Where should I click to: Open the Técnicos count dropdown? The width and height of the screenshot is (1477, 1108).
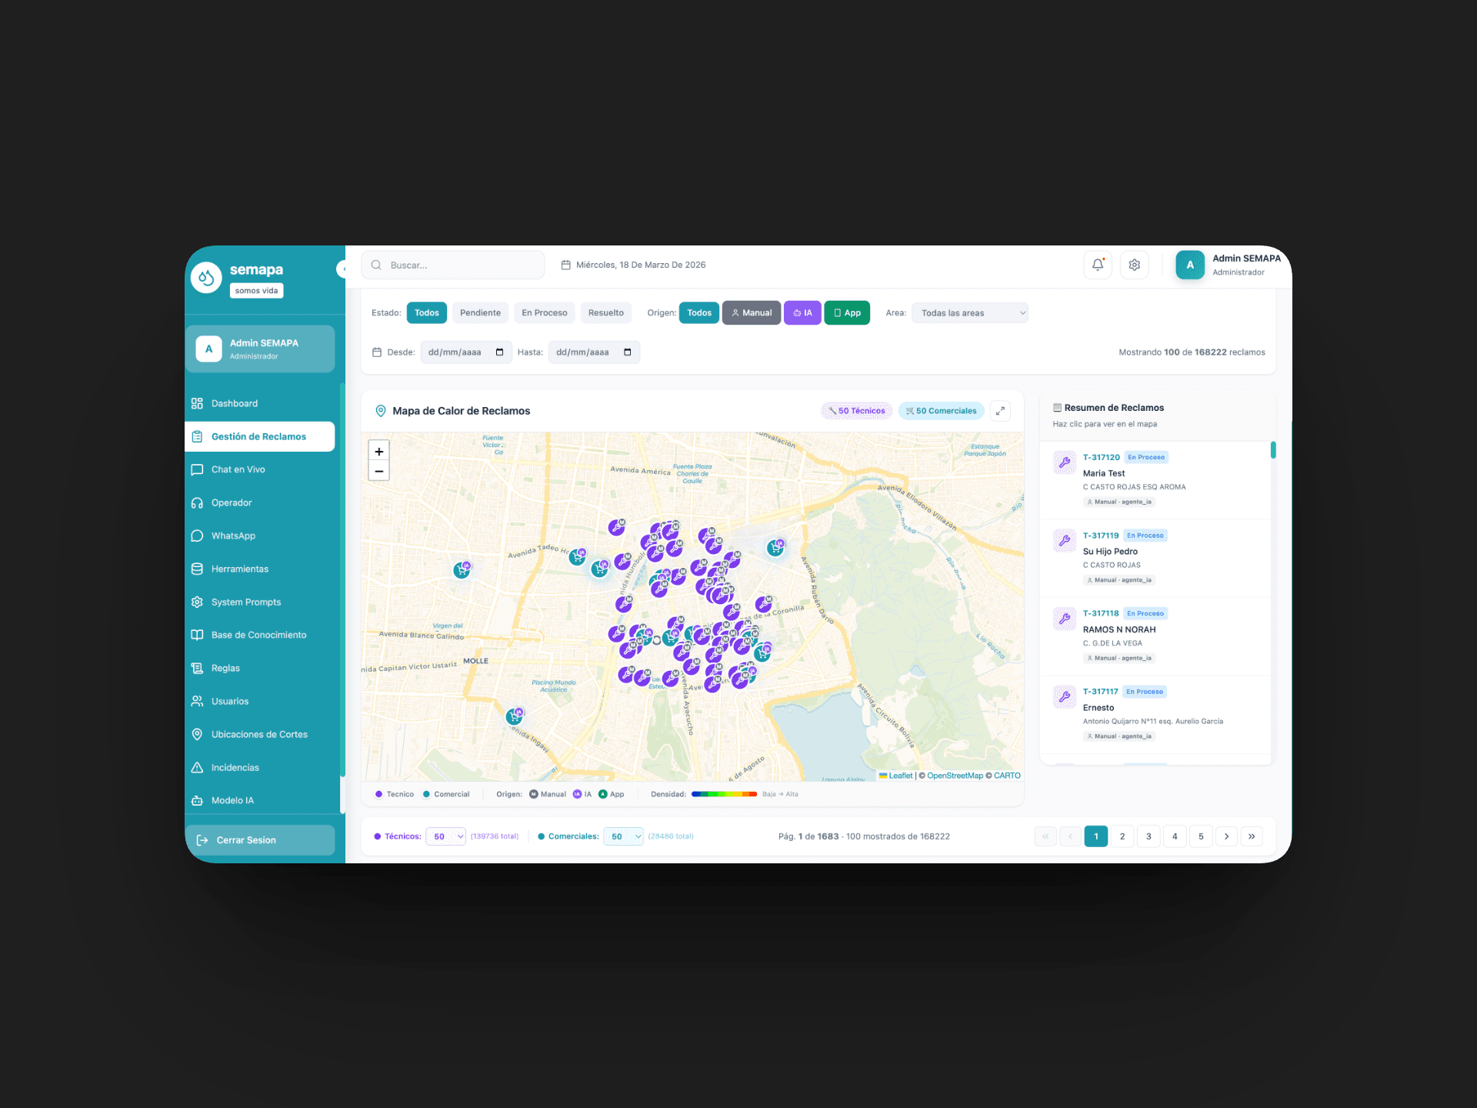click(446, 836)
